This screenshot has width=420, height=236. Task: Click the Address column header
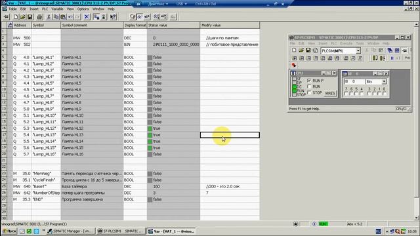click(x=22, y=25)
